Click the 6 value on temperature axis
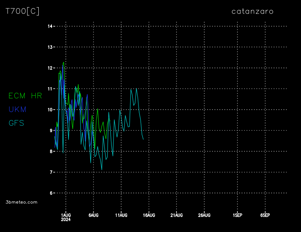This screenshot has width=301, height=232. pyautogui.click(x=51, y=193)
